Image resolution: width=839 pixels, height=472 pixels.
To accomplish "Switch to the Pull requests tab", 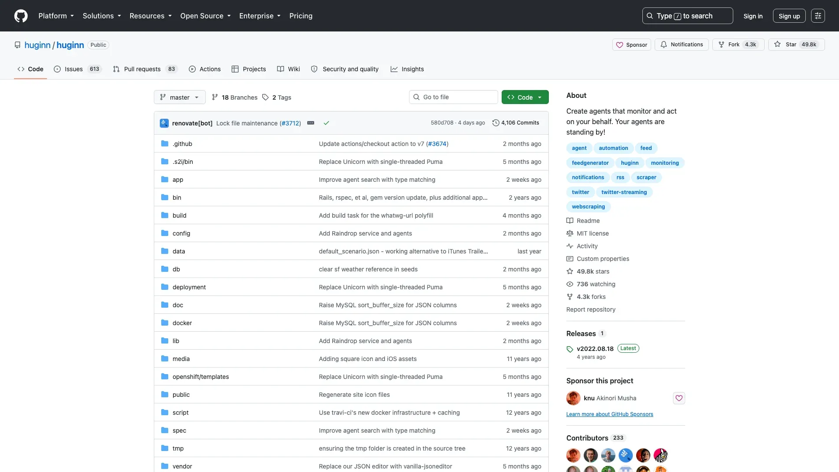I will coord(145,69).
